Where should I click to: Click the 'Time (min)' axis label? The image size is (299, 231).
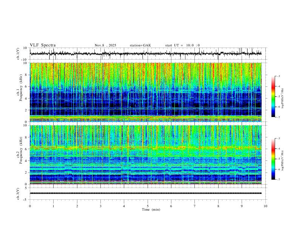151,209
